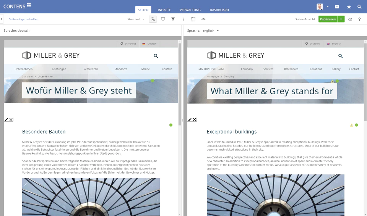This screenshot has height=216, width=367.
Task: Click the Online-Ansicht link
Action: pyautogui.click(x=305, y=19)
